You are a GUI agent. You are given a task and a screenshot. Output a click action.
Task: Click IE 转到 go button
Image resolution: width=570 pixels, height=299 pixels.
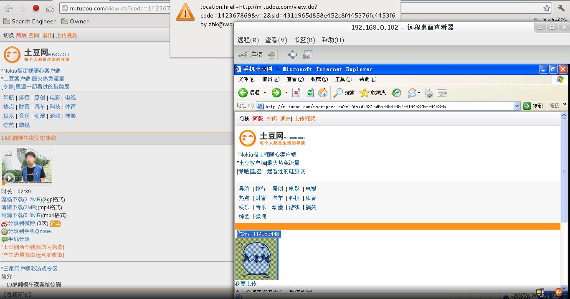click(x=533, y=106)
